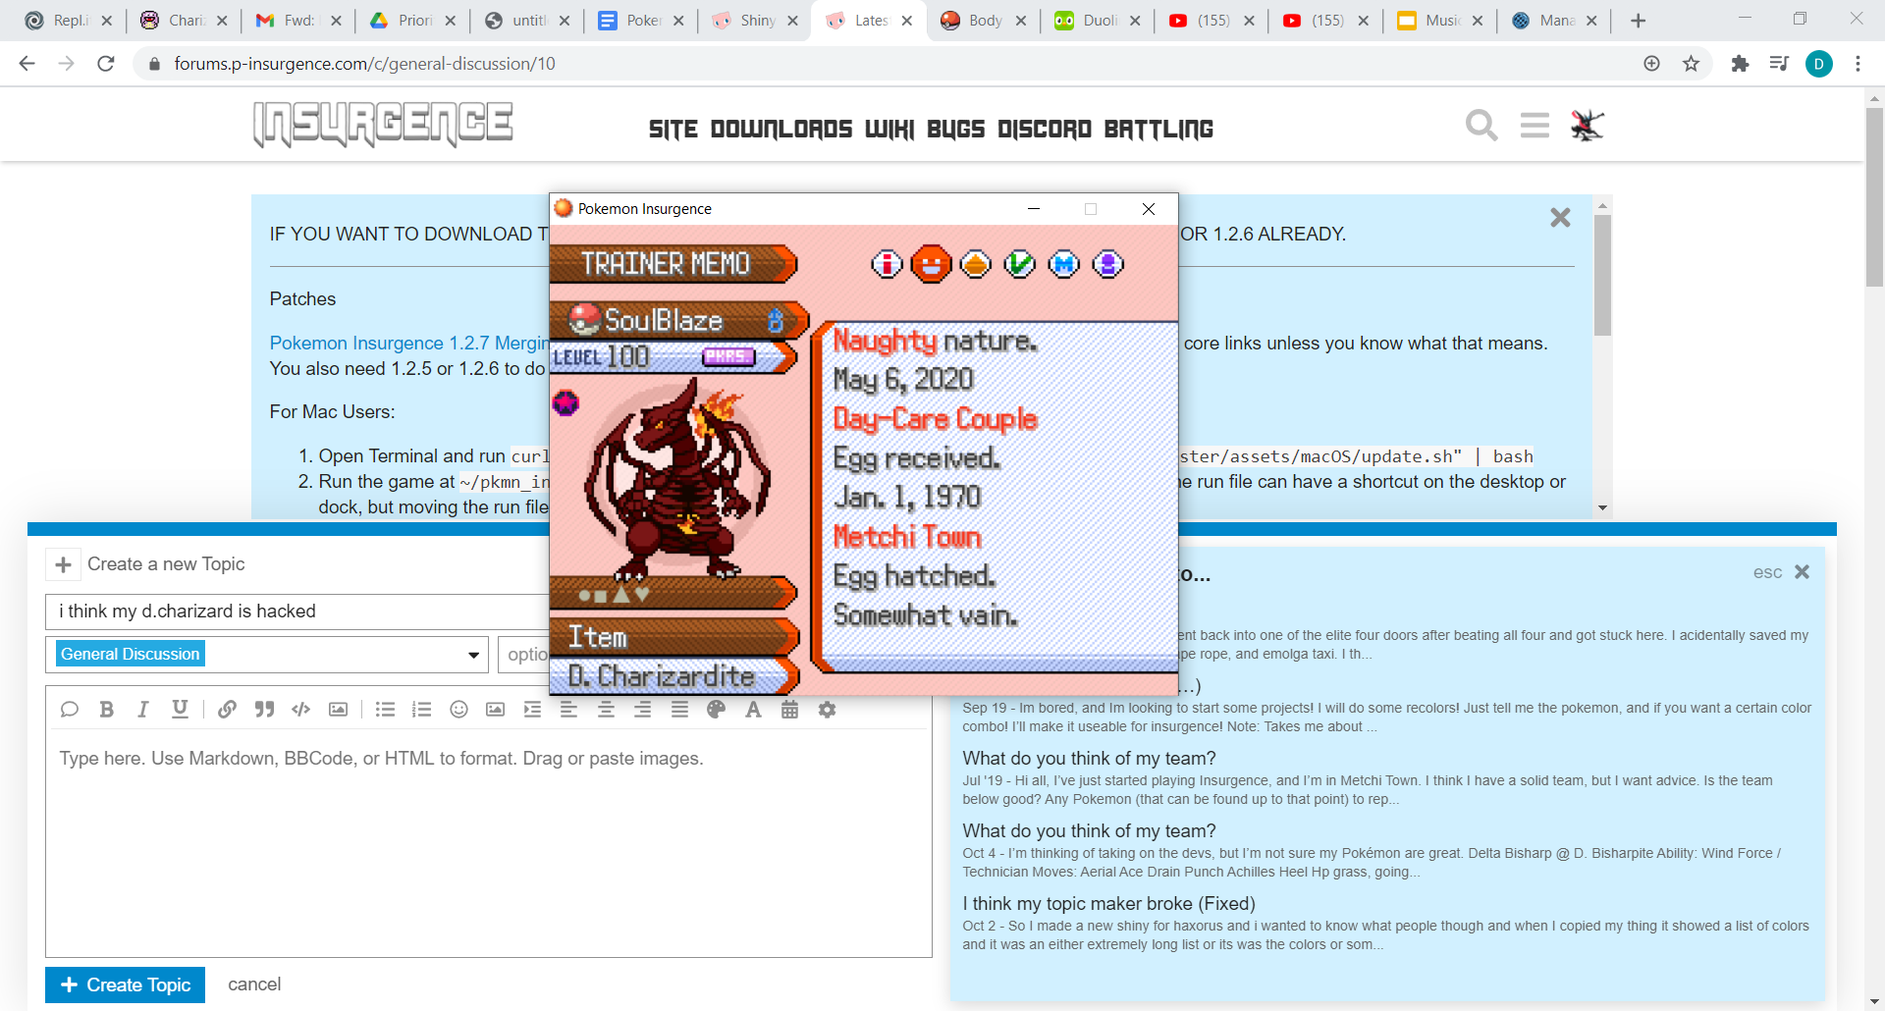The image size is (1885, 1011).
Task: Open the SITE navigation link
Action: click(x=673, y=130)
